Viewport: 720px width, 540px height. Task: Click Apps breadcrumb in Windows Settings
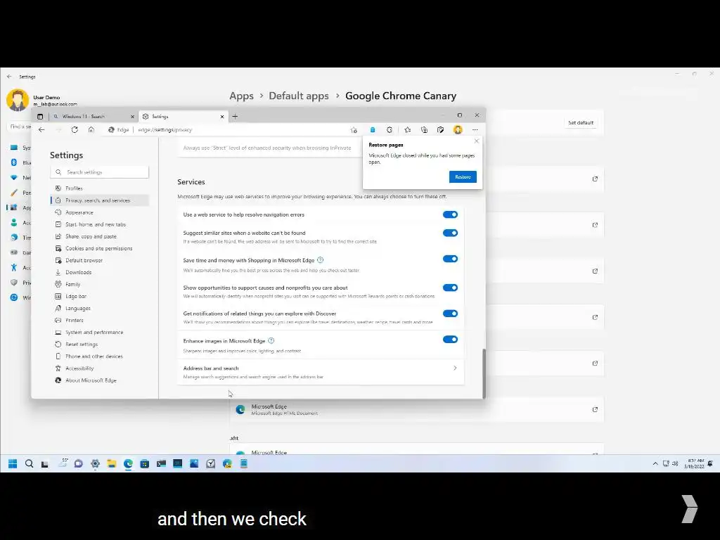(x=242, y=96)
